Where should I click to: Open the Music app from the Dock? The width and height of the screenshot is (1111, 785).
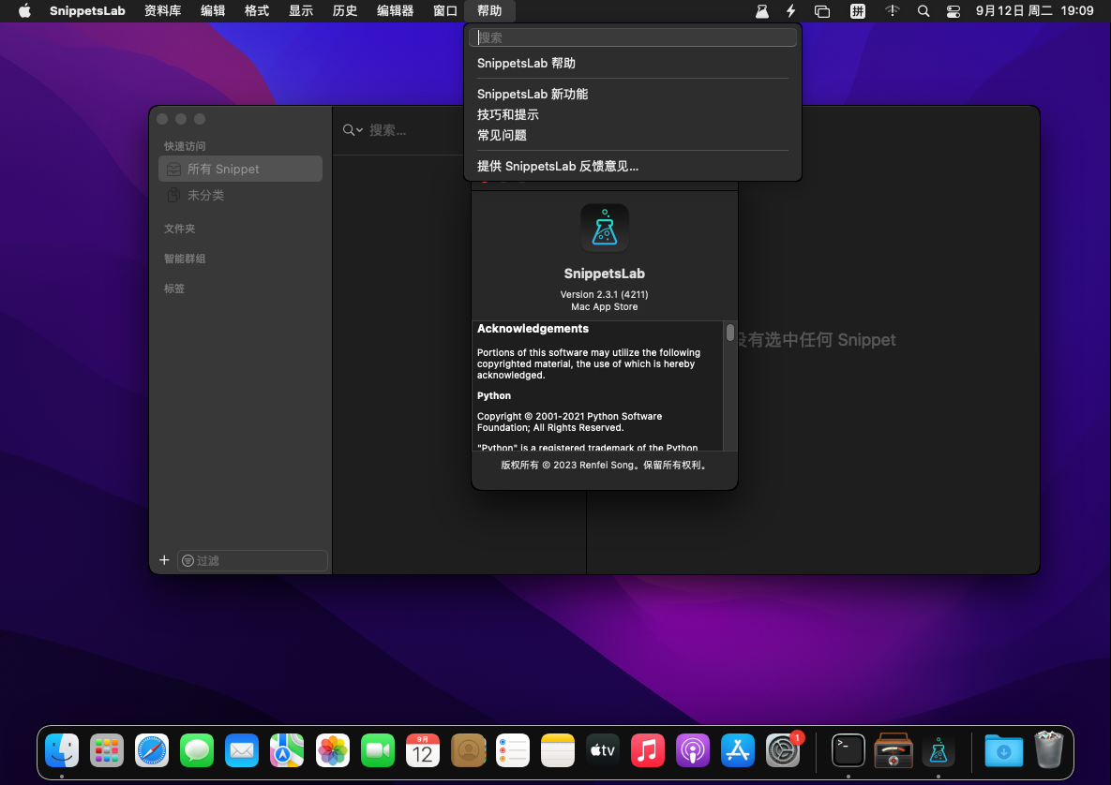(x=648, y=750)
